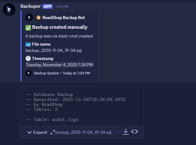This screenshot has width=196, height=145.
Task: Expand the SQL file preview
Action: (x=37, y=132)
